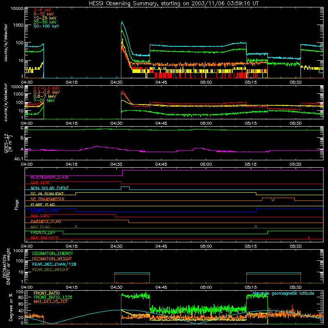
Task: Click the Flags panel axis label
Action: point(17,205)
